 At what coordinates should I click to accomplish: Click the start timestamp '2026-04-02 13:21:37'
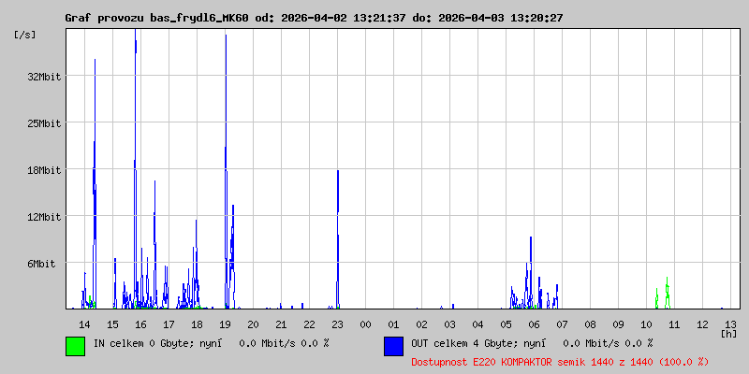pos(344,18)
